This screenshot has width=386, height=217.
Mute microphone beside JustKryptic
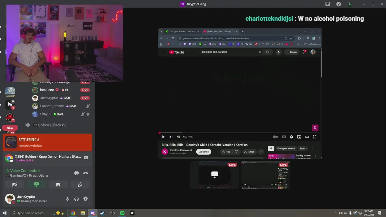[x=68, y=199]
